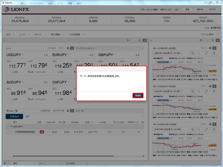Open the その他情報 menu
223x167 pixels.
pyautogui.click(x=77, y=34)
